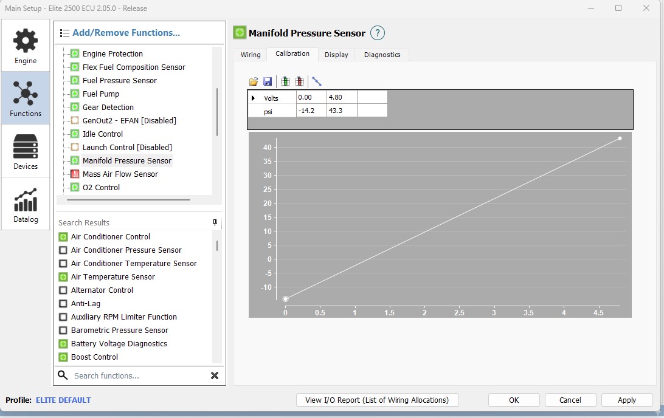Image resolution: width=664 pixels, height=418 pixels.
Task: Click the Apply button
Action: coord(626,400)
